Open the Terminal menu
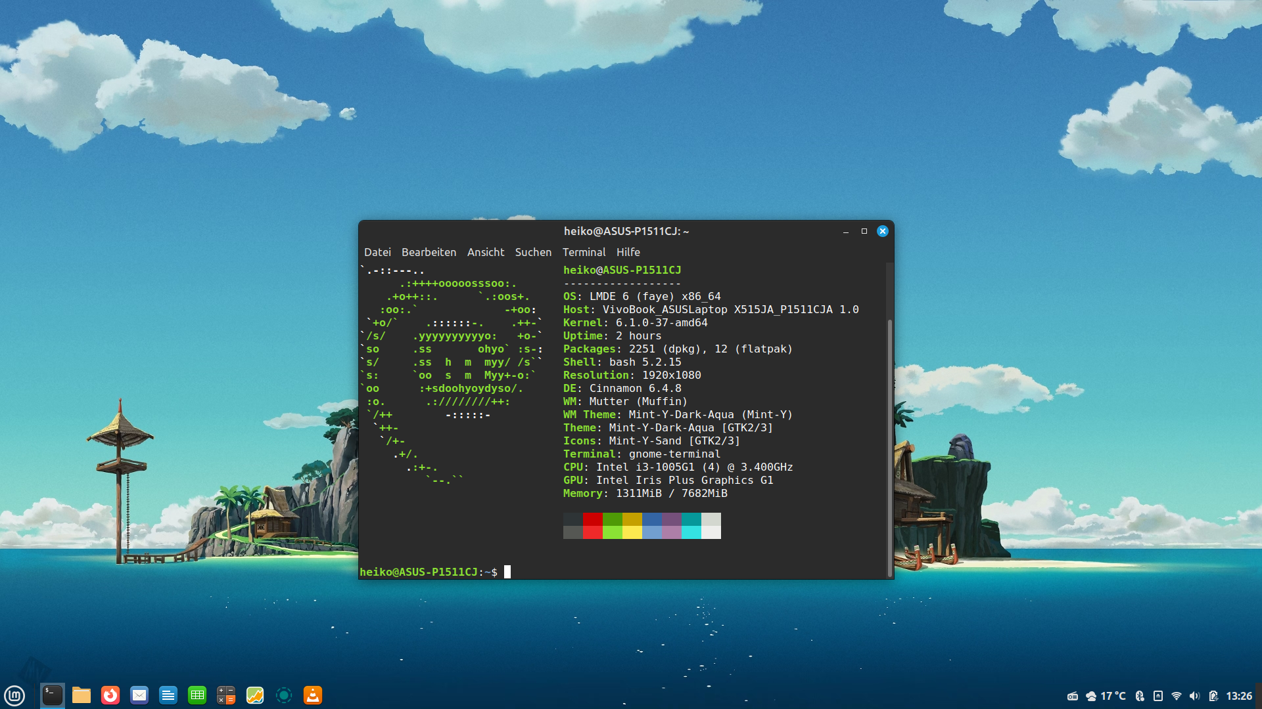This screenshot has height=709, width=1262. pos(584,252)
